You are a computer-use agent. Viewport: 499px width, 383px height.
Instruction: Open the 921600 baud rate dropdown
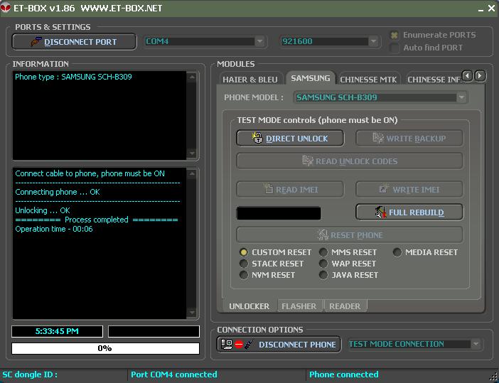click(373, 41)
